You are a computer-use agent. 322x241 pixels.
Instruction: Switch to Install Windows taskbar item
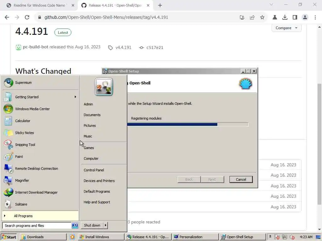pos(102,237)
